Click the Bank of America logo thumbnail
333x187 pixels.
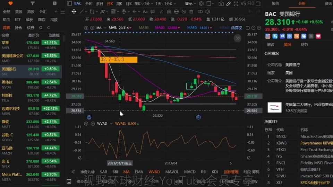click(x=274, y=107)
